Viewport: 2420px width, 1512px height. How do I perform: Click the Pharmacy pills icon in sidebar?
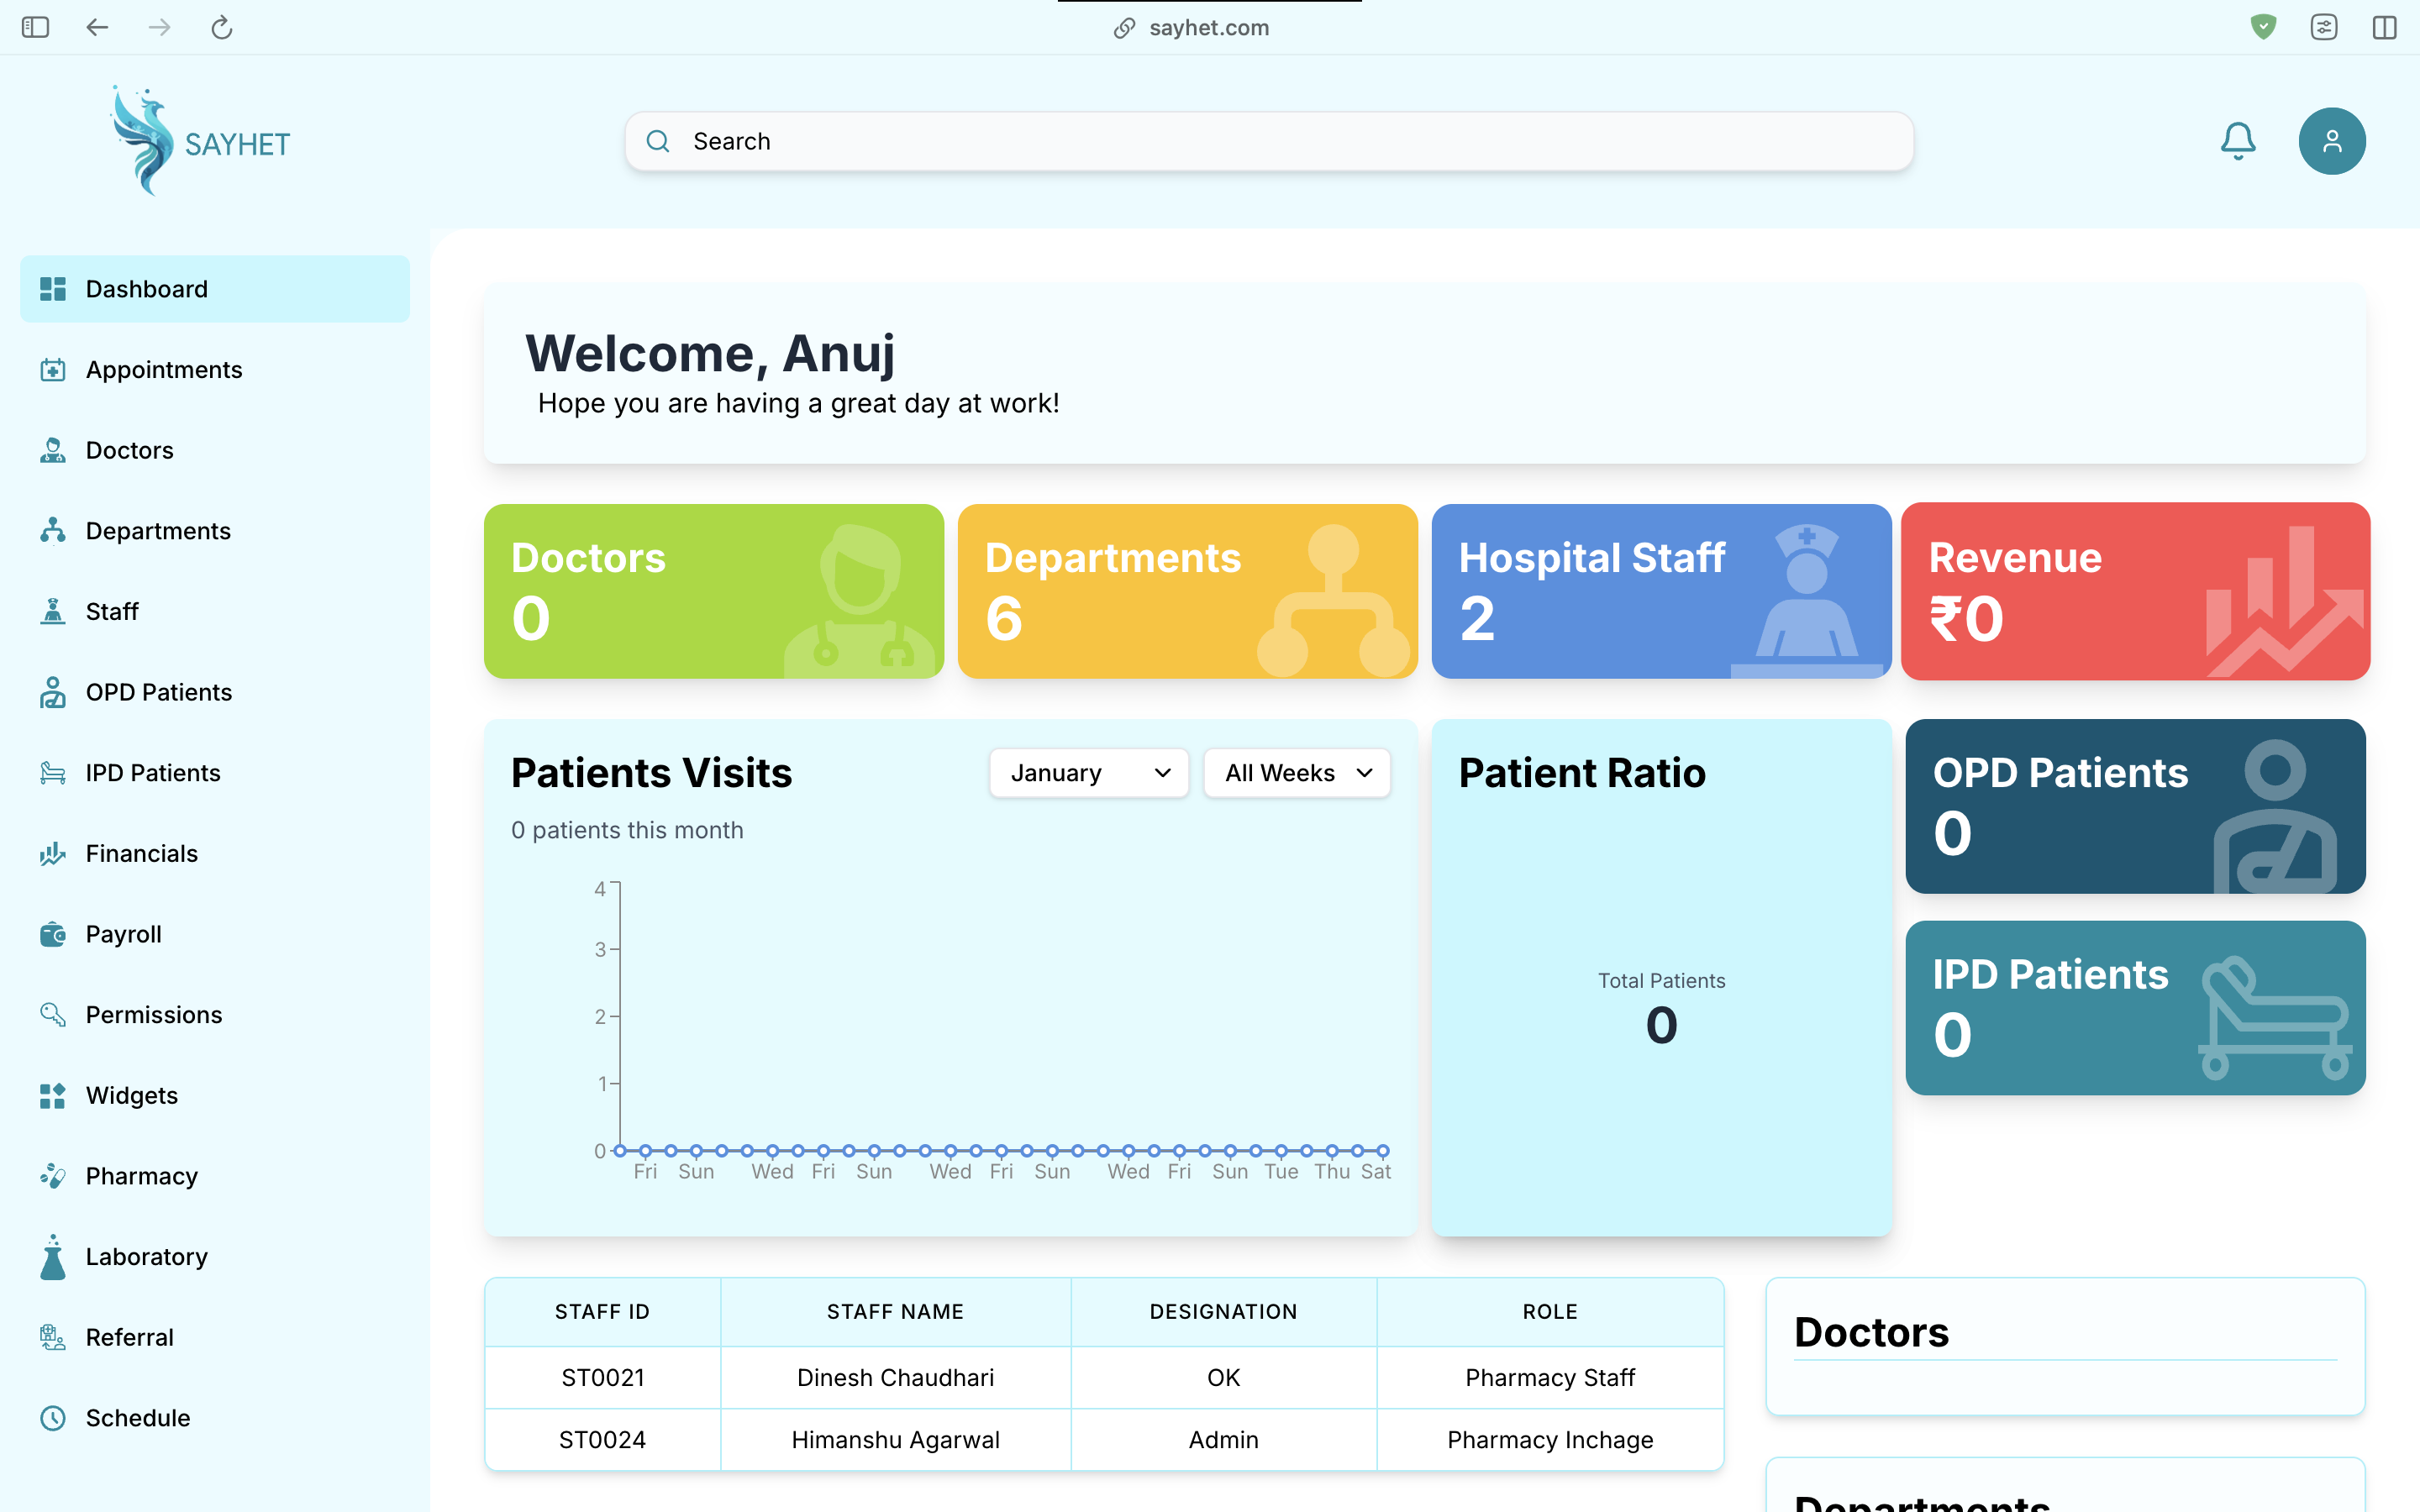pos(53,1176)
